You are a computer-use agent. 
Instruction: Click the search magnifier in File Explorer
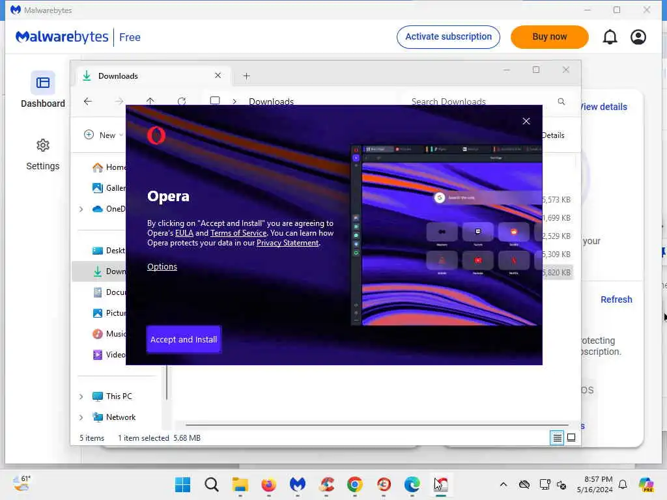click(561, 101)
